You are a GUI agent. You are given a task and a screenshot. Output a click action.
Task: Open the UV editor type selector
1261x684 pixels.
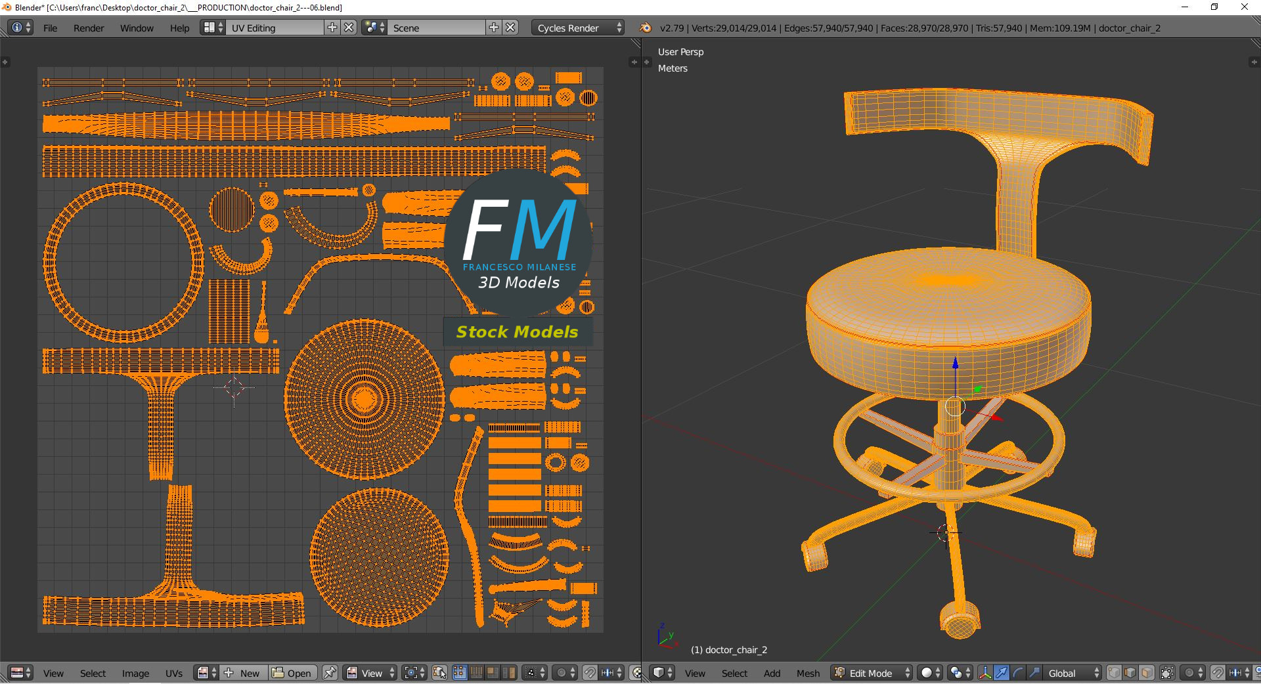[x=21, y=673]
